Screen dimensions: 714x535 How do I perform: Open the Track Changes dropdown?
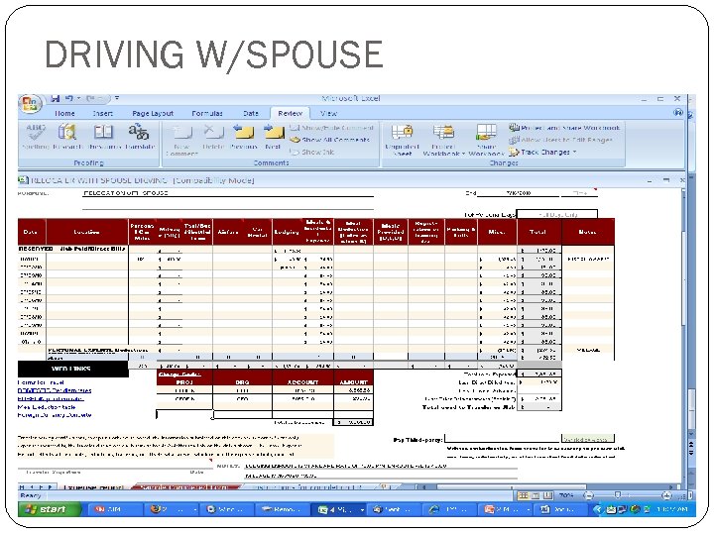coord(542,152)
